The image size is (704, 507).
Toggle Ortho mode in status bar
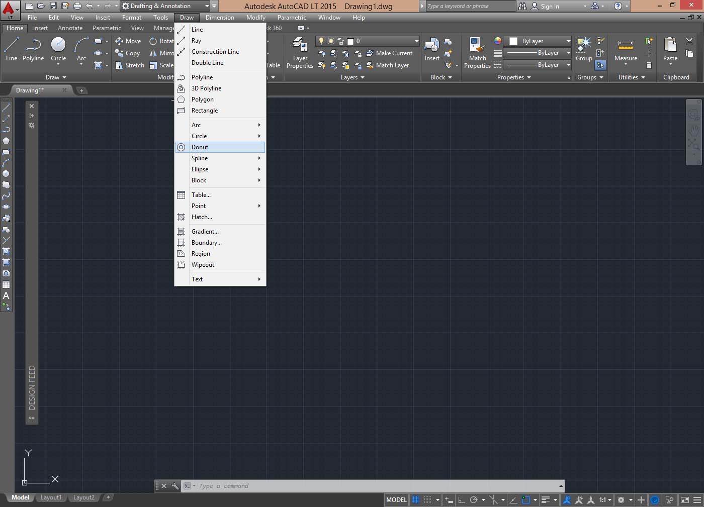[461, 500]
